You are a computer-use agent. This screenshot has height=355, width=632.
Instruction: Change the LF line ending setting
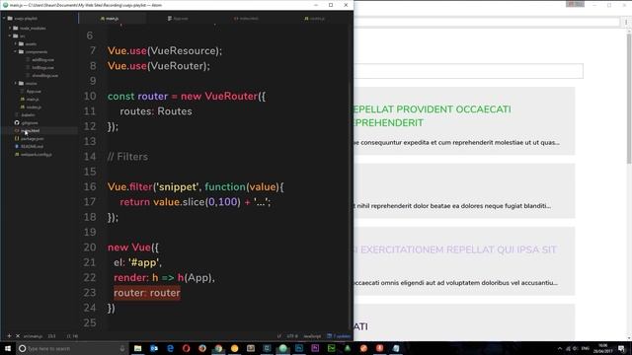[x=278, y=336]
